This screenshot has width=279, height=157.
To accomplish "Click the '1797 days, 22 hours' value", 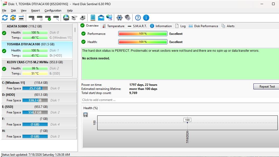I will click(143, 85).
